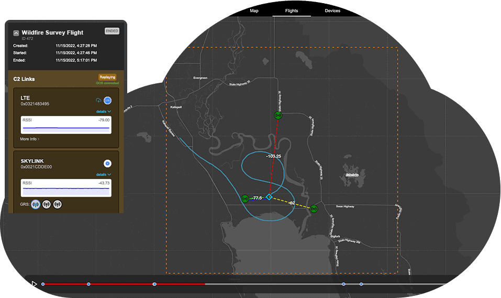Image resolution: width=501 pixels, height=298 pixels.
Task: Click the SKYLINK address 0x0021CDDE00
Action: click(x=36, y=167)
